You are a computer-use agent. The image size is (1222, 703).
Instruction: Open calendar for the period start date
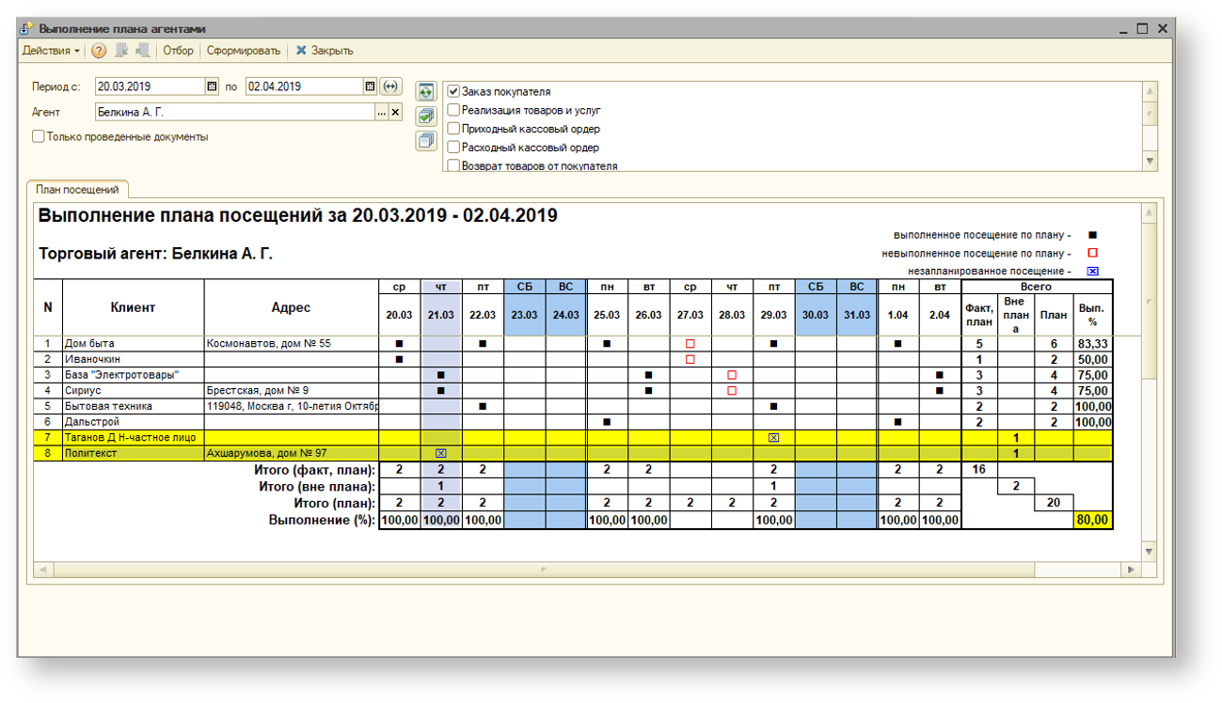[x=212, y=86]
